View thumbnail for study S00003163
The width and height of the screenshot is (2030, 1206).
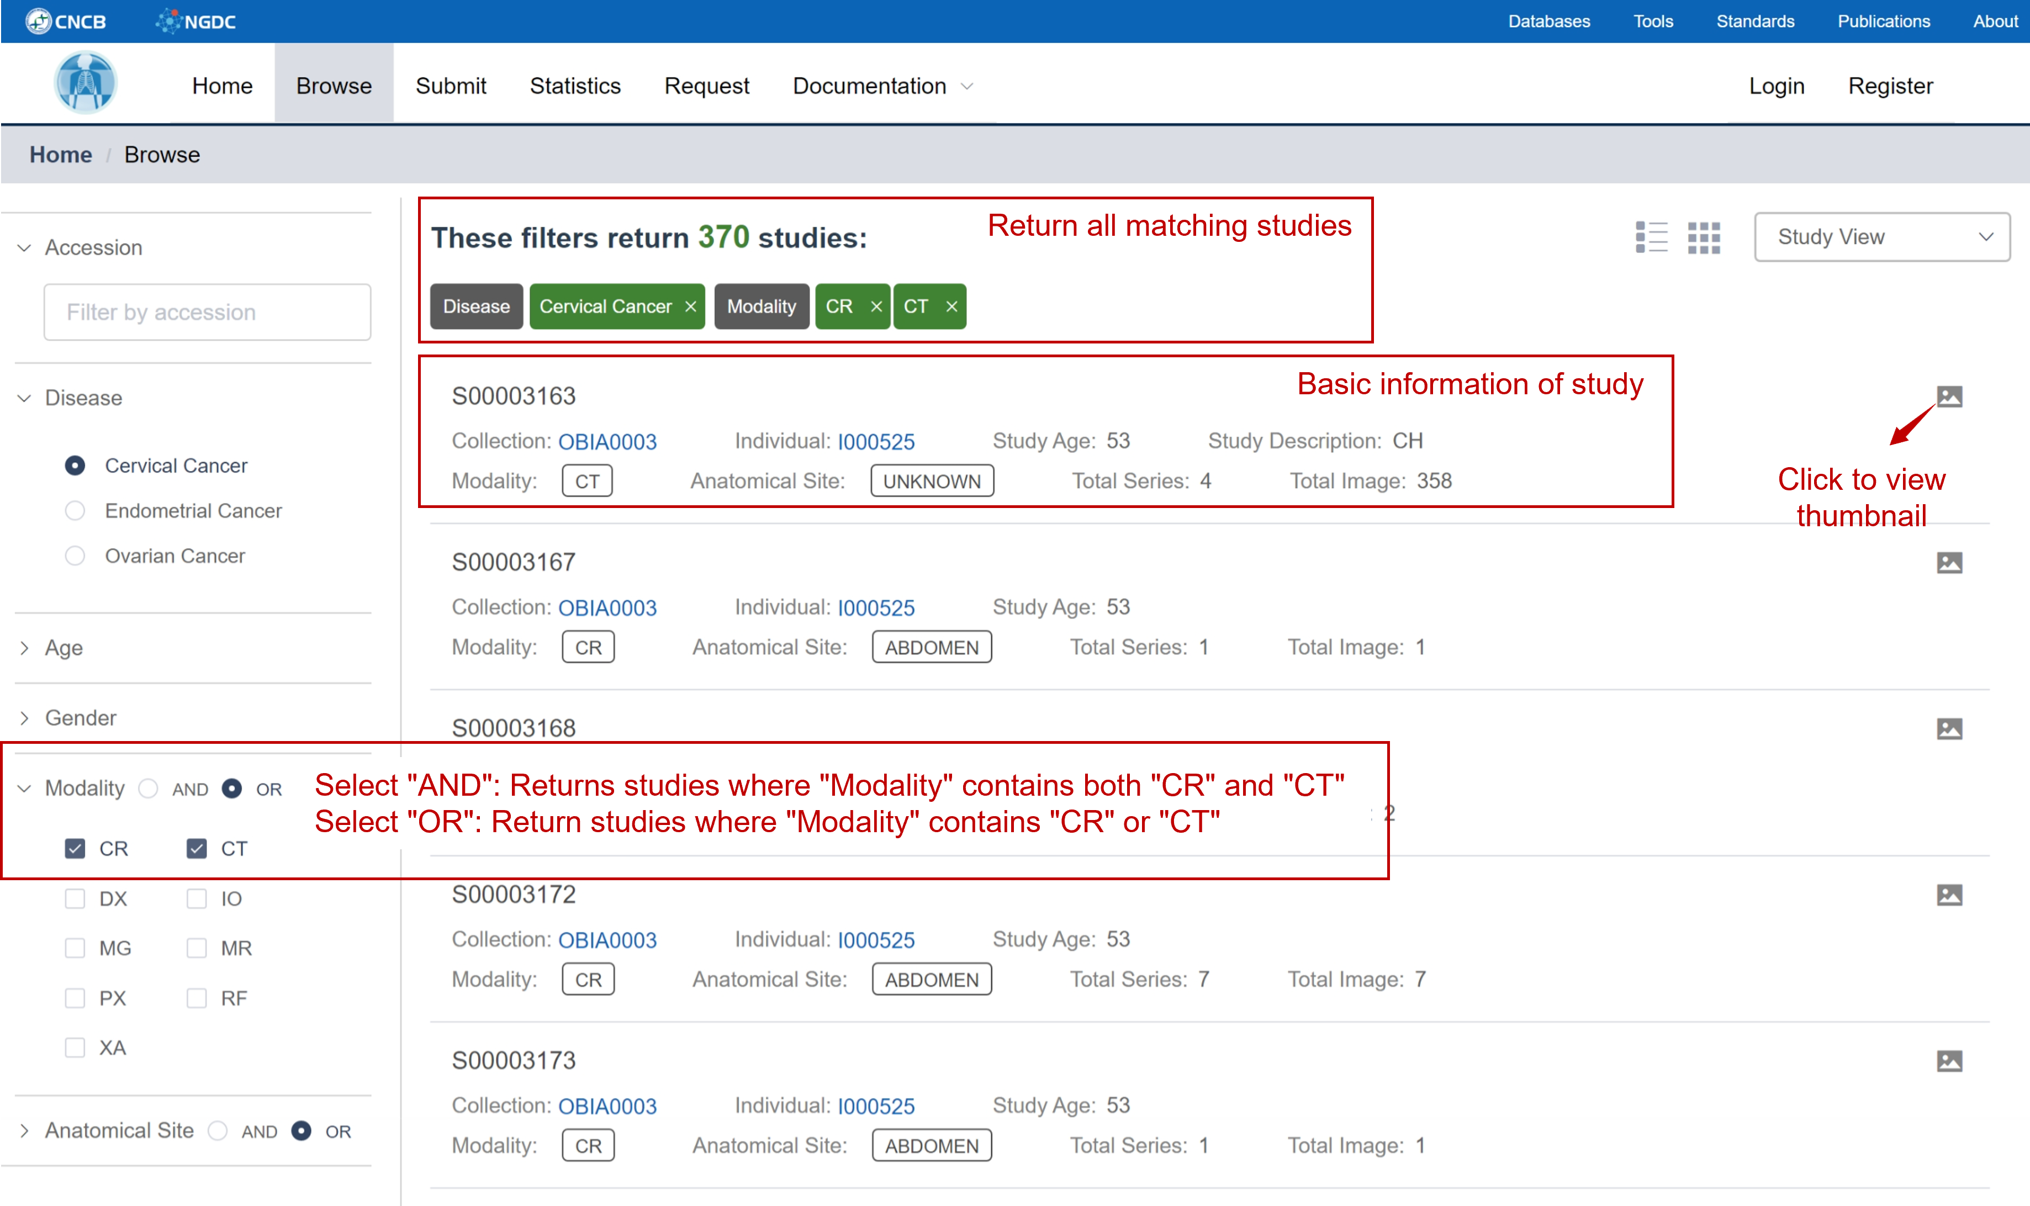click(x=1949, y=396)
